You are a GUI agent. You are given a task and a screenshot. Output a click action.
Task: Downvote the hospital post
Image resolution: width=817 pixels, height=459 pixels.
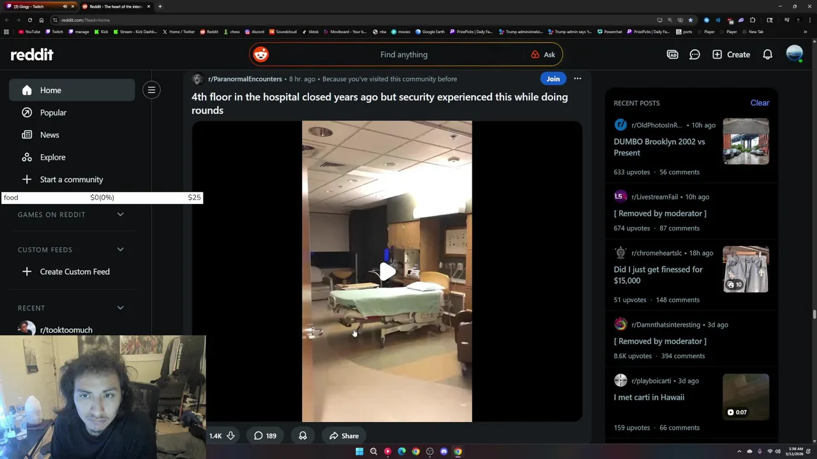(230, 436)
